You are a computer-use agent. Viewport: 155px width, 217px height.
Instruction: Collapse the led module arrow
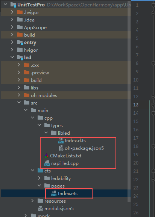pos(12,57)
